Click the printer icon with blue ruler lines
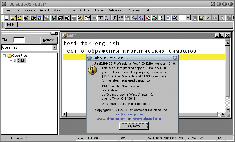 tap(175, 18)
